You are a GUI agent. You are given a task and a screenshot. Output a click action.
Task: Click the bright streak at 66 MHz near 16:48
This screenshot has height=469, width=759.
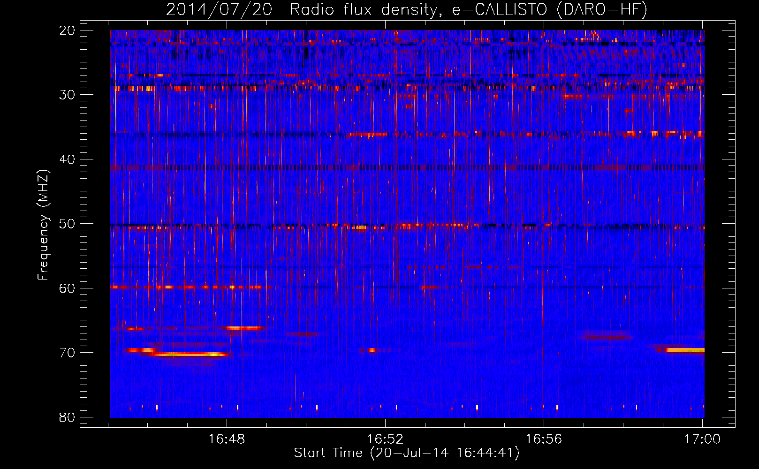pos(244,328)
